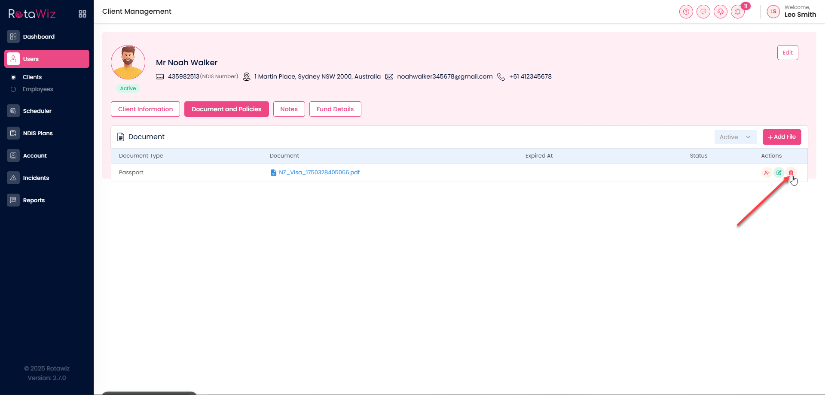Open the NZ_Visa PDF document link

click(x=319, y=173)
